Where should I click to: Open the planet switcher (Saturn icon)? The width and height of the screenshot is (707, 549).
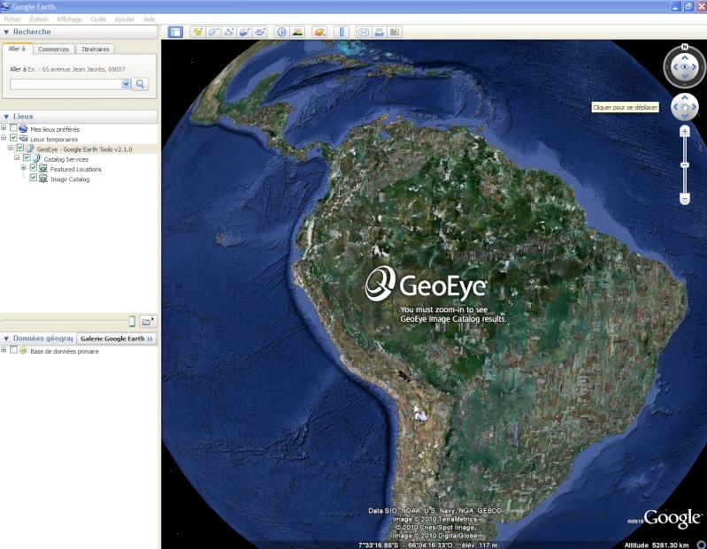(319, 32)
